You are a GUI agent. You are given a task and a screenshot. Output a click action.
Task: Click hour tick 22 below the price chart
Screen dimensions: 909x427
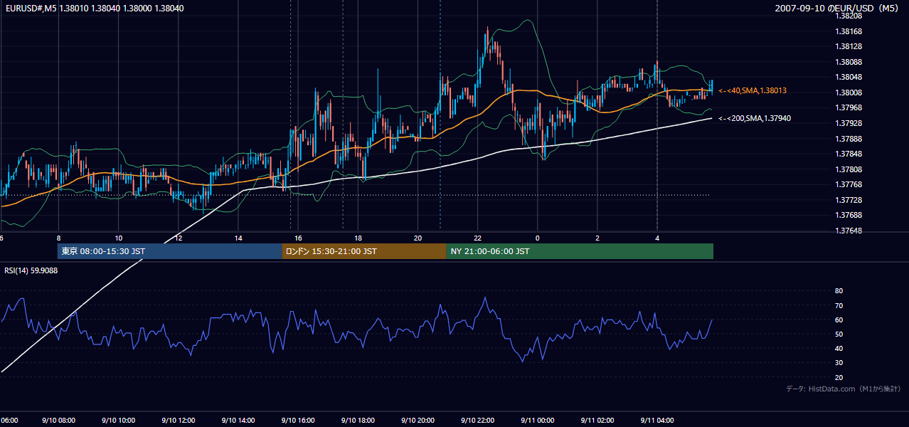[478, 238]
